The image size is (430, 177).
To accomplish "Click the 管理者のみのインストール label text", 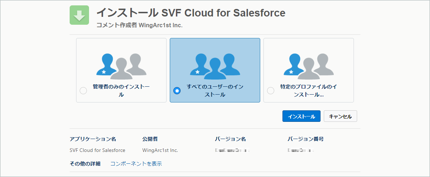I will pyautogui.click(x=121, y=91).
